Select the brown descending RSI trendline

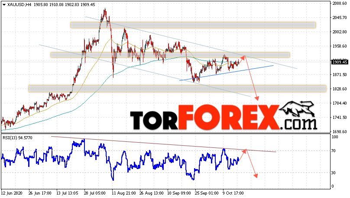coord(164,144)
